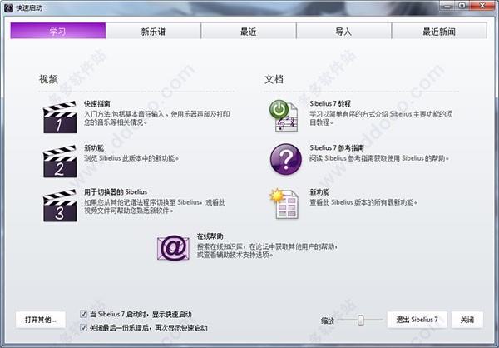499x348 pixels.
Task: Click the 打开其他... button
Action: (41, 320)
